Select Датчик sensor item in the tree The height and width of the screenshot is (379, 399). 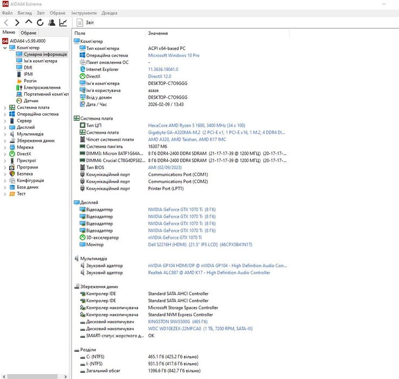point(30,101)
